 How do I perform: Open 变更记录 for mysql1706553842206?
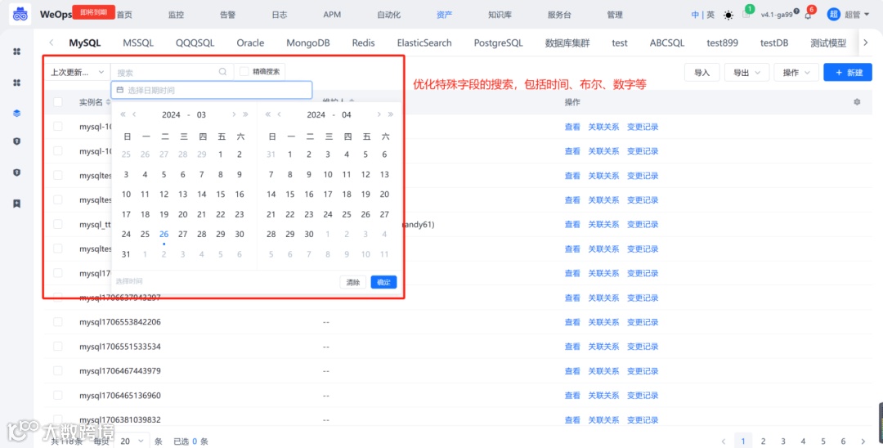(x=643, y=322)
